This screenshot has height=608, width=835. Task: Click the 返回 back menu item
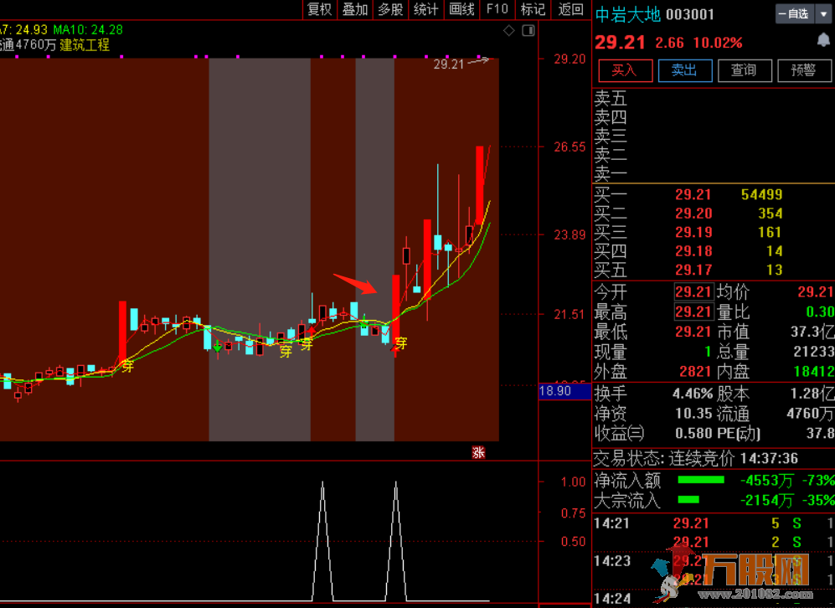pyautogui.click(x=570, y=9)
